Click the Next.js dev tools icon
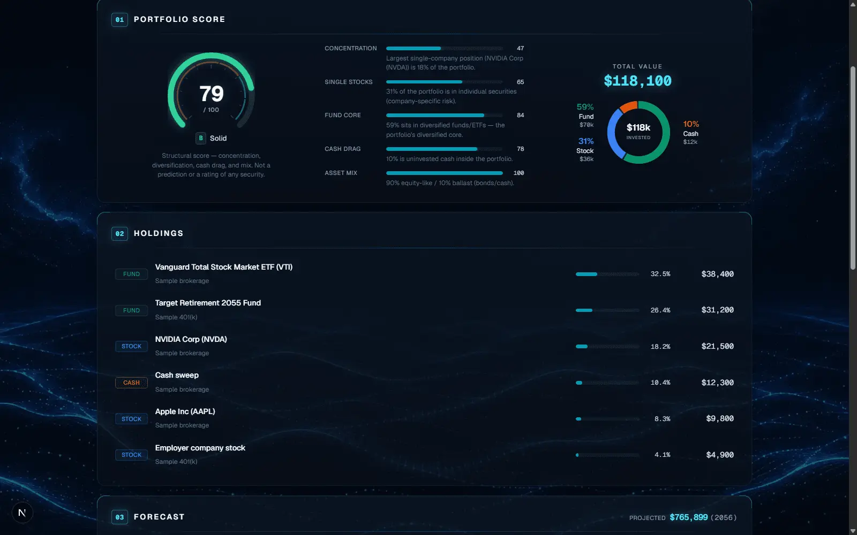This screenshot has width=857, height=535. (x=22, y=513)
